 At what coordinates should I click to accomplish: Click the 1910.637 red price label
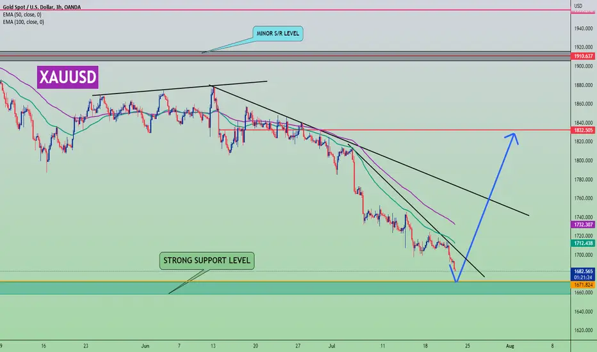583,56
